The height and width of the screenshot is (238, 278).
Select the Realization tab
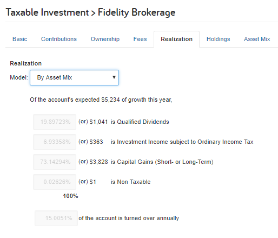[176, 39]
